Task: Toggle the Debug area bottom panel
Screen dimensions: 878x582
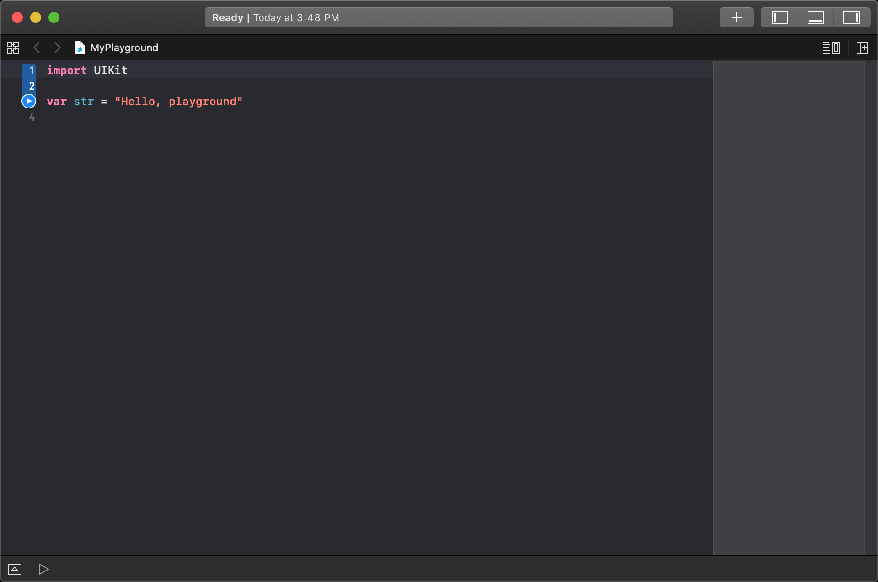Action: pyautogui.click(x=815, y=17)
